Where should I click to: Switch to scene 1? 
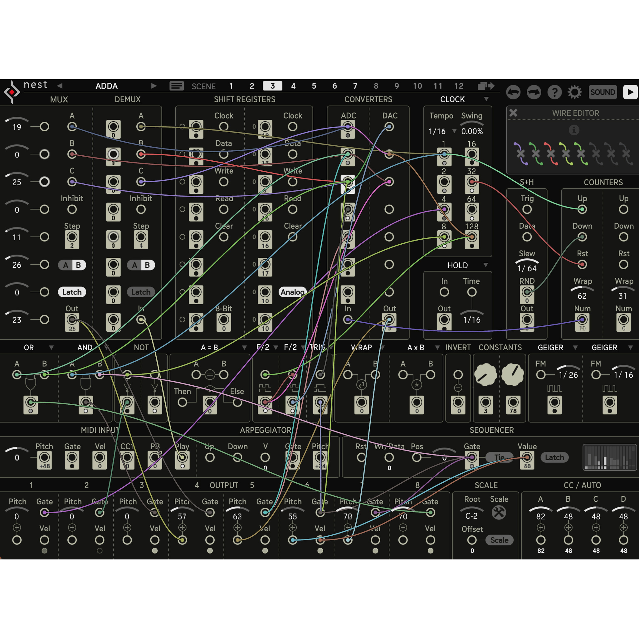pos(231,86)
